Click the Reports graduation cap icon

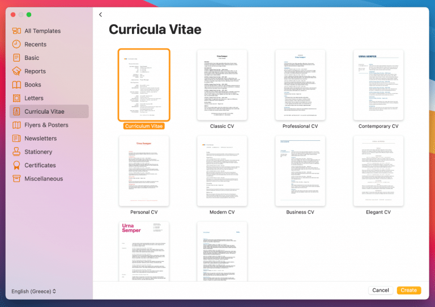coord(16,71)
